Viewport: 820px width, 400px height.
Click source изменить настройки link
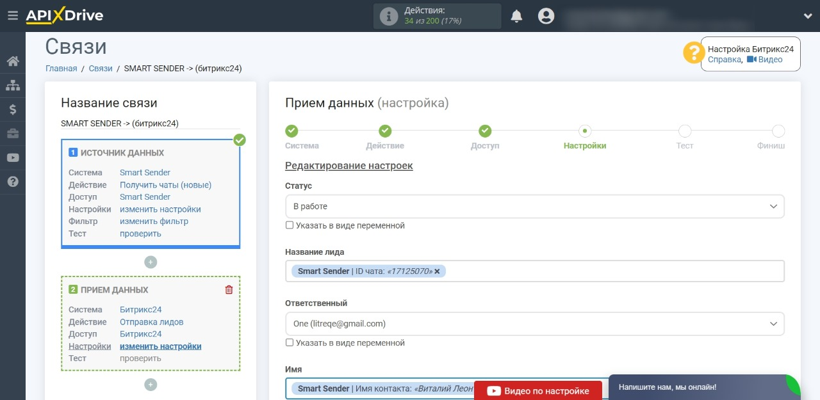pos(160,209)
